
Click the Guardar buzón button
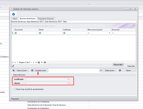point(39,70)
